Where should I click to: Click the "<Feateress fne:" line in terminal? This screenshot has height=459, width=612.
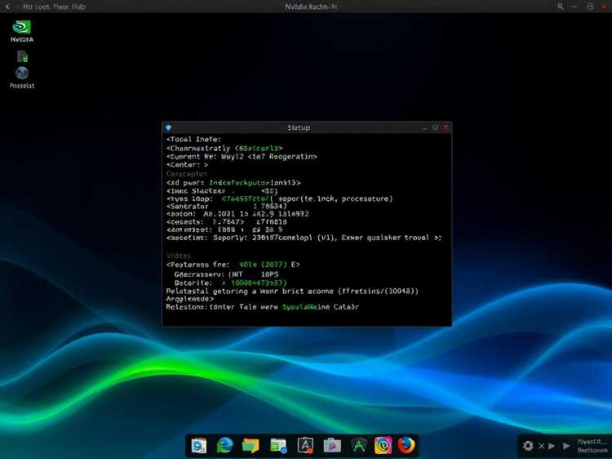[233, 265]
